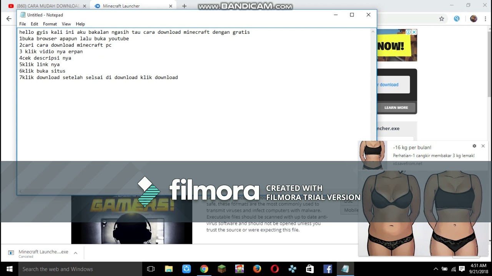
Task: Open the Edit menu in Notepad
Action: [x=34, y=24]
